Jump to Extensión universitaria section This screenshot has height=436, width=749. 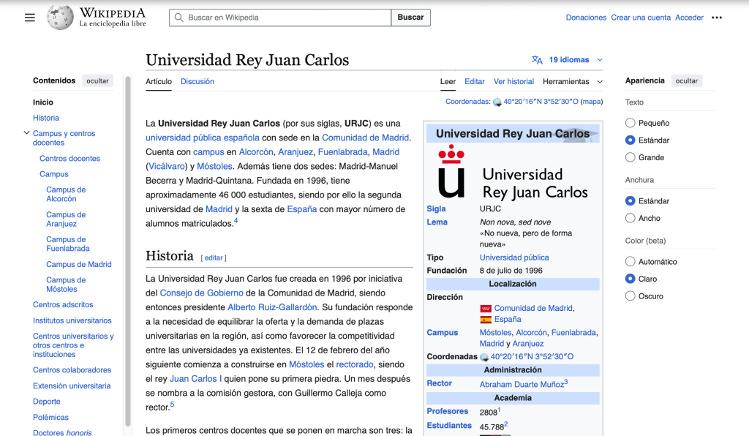(x=72, y=386)
